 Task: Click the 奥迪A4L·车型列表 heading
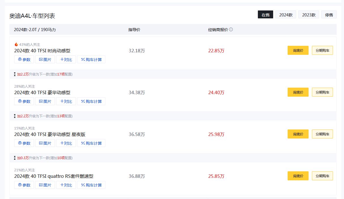(x=32, y=16)
